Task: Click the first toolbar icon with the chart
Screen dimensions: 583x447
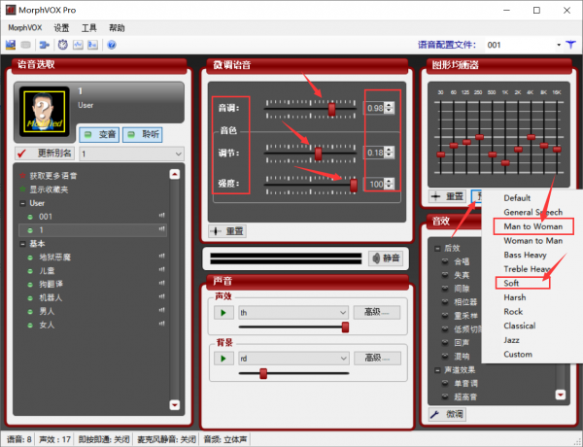Action: (x=11, y=45)
